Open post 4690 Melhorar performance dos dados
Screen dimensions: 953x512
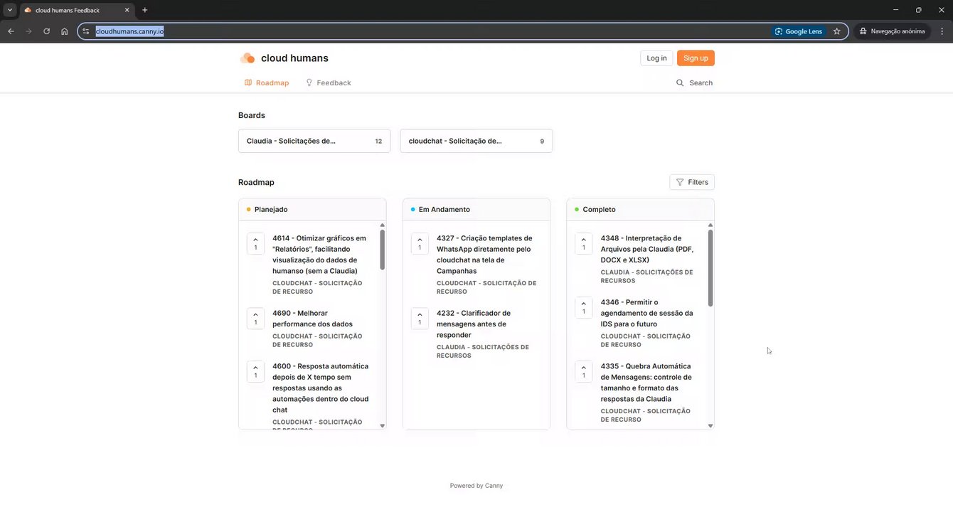[x=313, y=318]
